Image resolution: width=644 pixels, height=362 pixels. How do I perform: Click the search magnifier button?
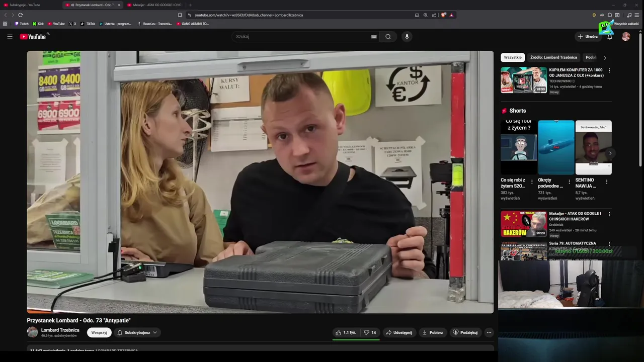pos(388,36)
